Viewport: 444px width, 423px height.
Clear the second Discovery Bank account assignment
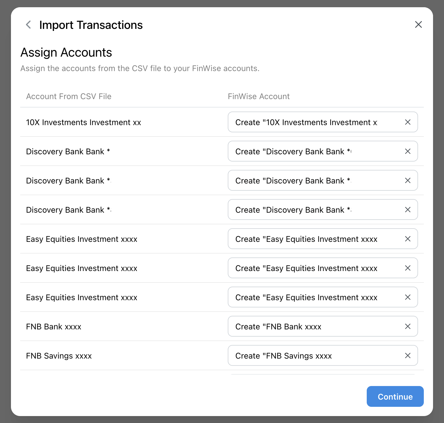(x=407, y=180)
